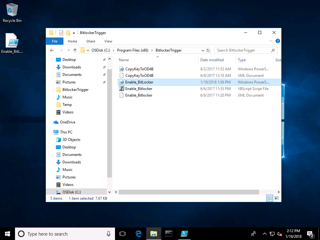Open pinned Desktop in Quick access
The height and width of the screenshot is (240, 320).
[69, 60]
